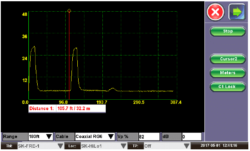Open the Cable type dropdown arrow
The width and height of the screenshot is (250, 151).
(111, 136)
